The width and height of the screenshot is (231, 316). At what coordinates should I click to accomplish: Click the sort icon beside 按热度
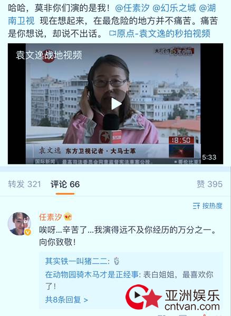196,206
